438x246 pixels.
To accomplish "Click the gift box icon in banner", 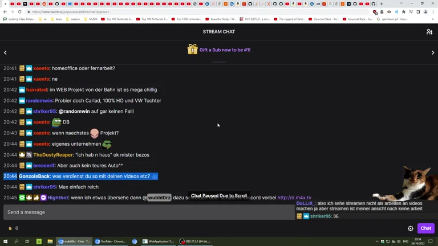I will (x=193, y=50).
